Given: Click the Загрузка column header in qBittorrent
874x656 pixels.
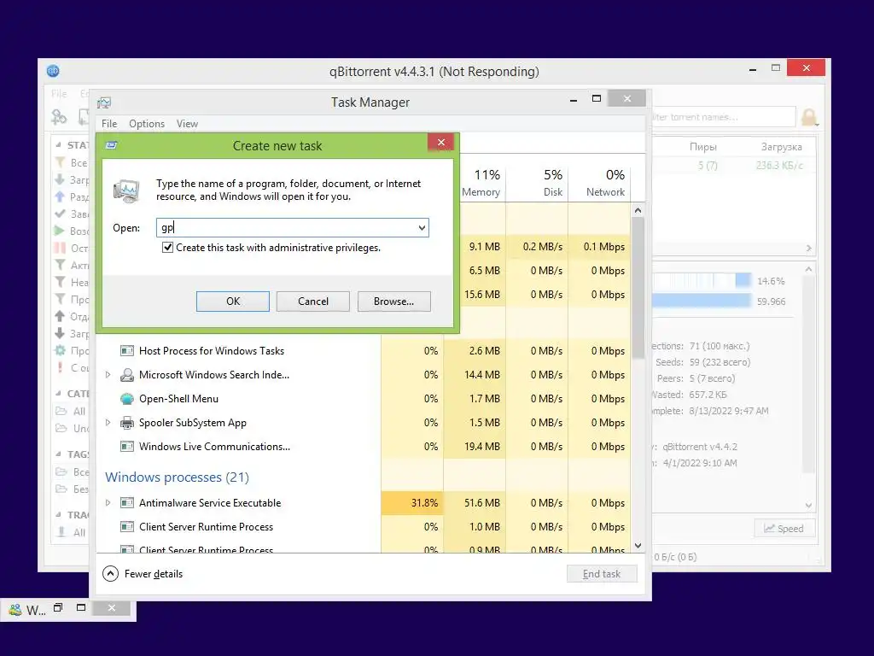Looking at the screenshot, I should [x=782, y=147].
